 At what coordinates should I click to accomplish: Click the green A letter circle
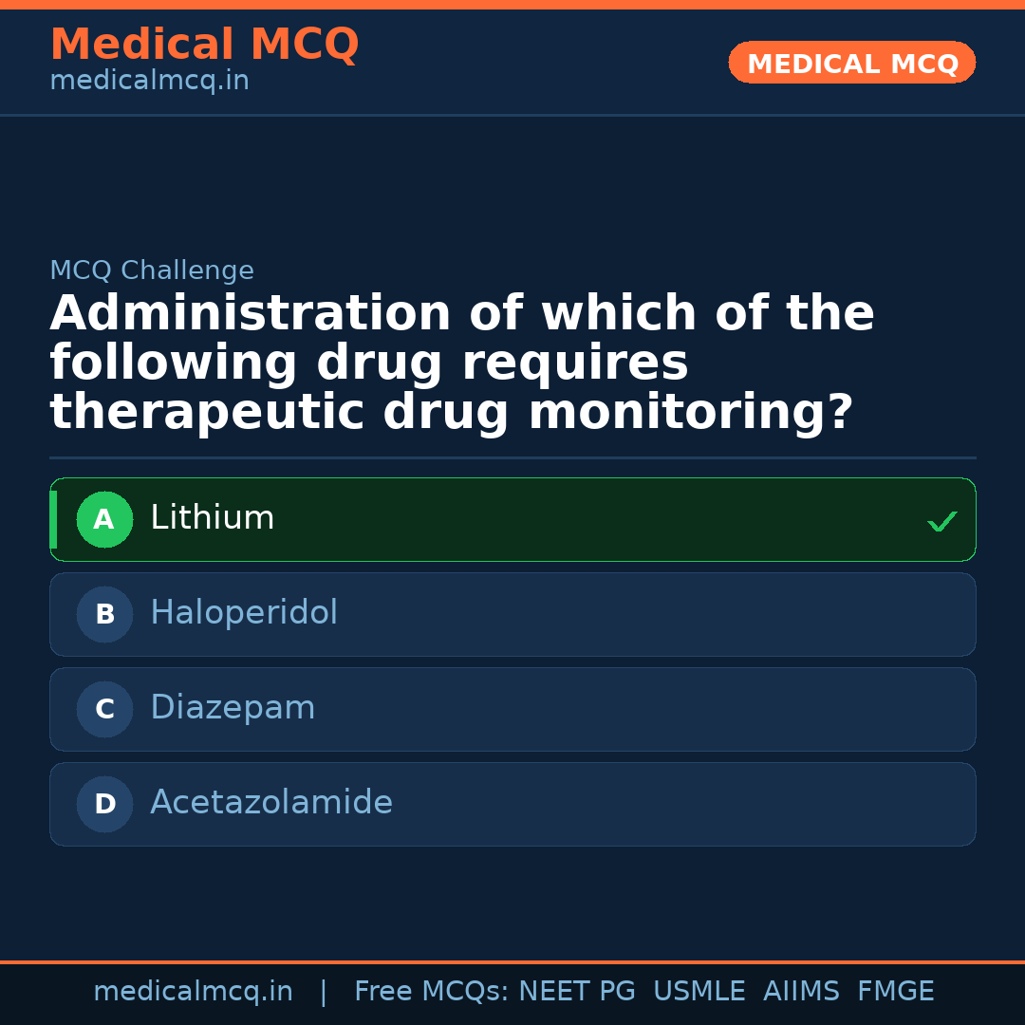pyautogui.click(x=104, y=519)
